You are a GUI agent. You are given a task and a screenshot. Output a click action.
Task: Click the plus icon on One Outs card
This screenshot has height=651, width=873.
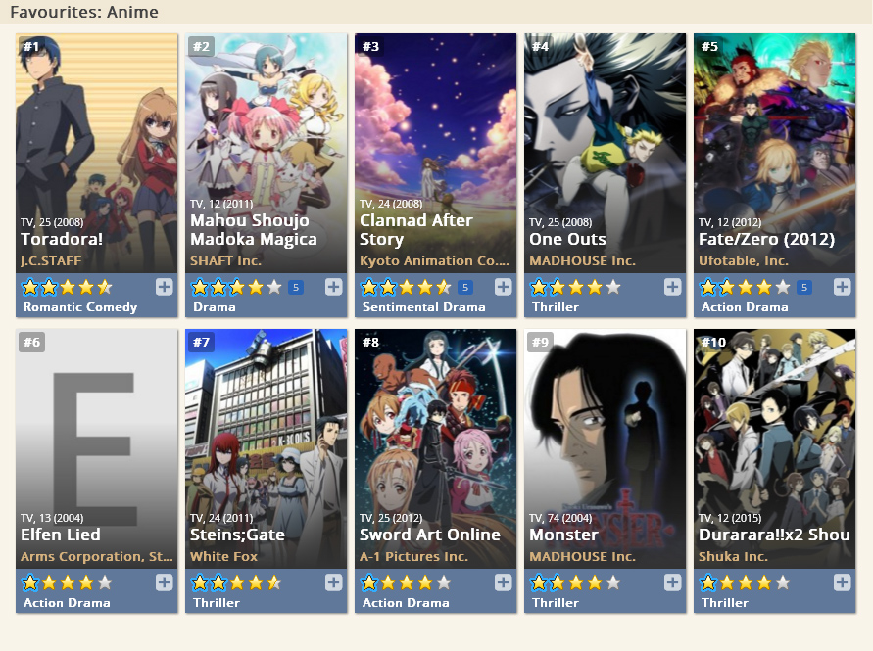tap(672, 287)
